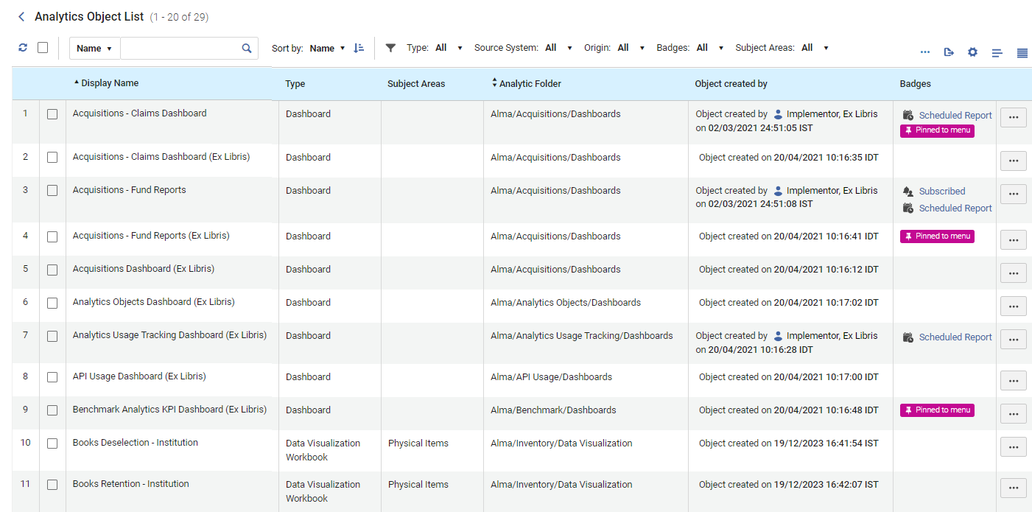Tick the Books Retention - Institution checkbox
1032x512 pixels.
(52, 485)
